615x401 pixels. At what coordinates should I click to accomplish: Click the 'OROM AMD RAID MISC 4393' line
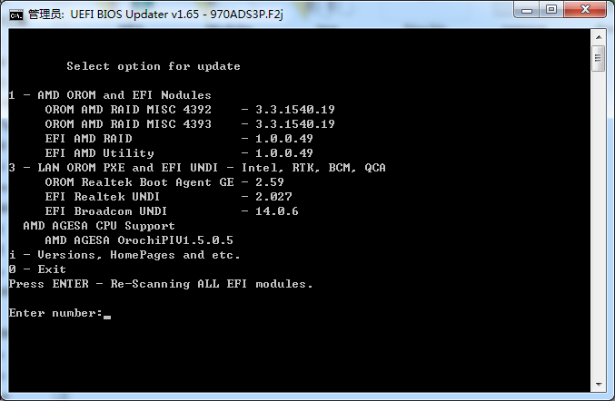pos(190,124)
